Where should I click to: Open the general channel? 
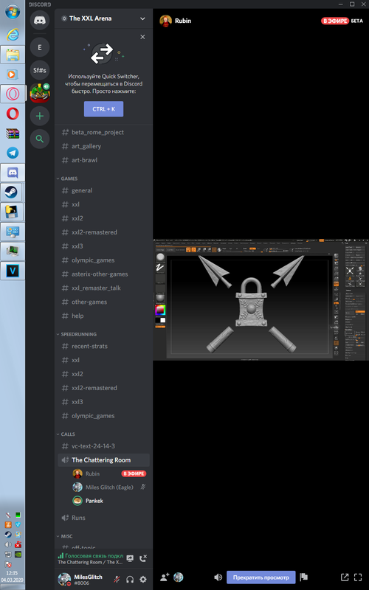[103, 190]
